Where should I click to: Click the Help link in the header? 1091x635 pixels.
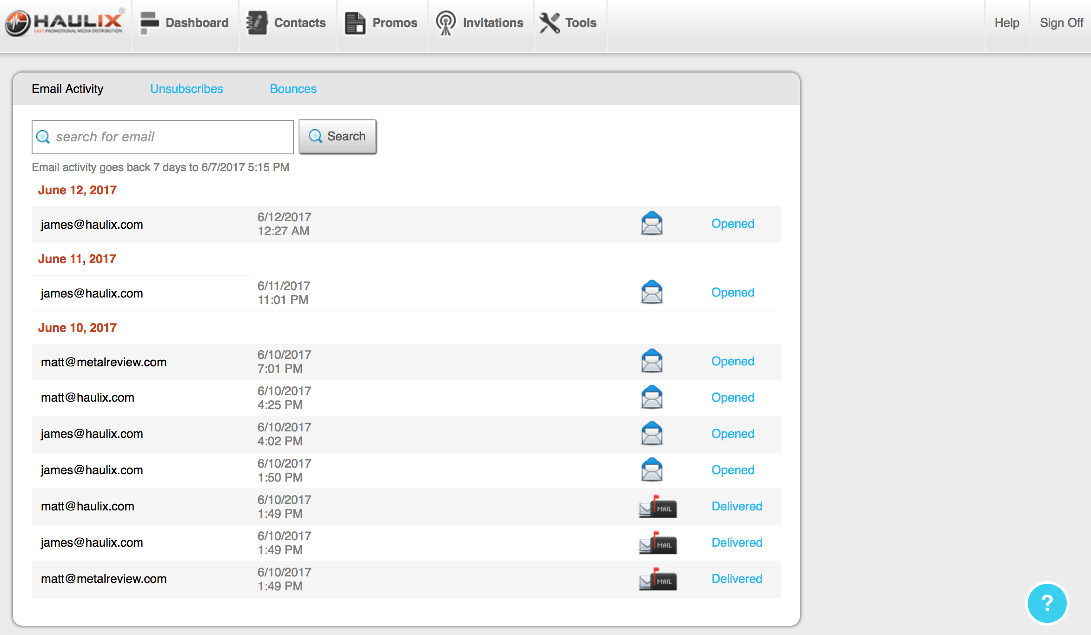click(x=1007, y=23)
